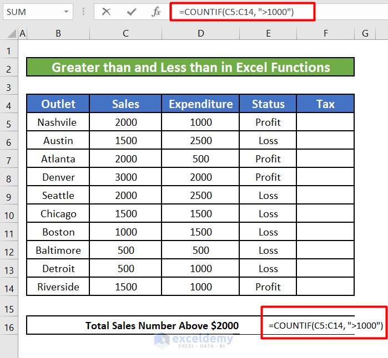Select Atlanta's expenditure value 500

[x=201, y=158]
